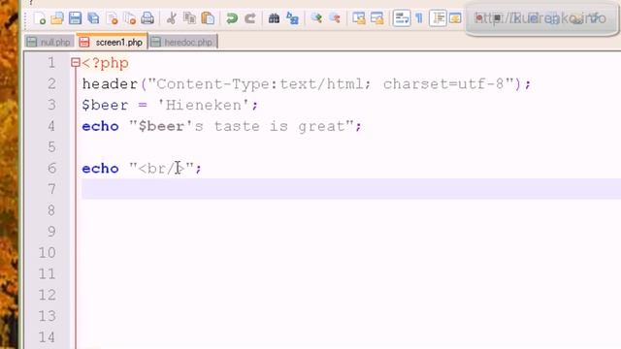Click line number 4 in the margin
This screenshot has width=621, height=349.
pyautogui.click(x=51, y=126)
